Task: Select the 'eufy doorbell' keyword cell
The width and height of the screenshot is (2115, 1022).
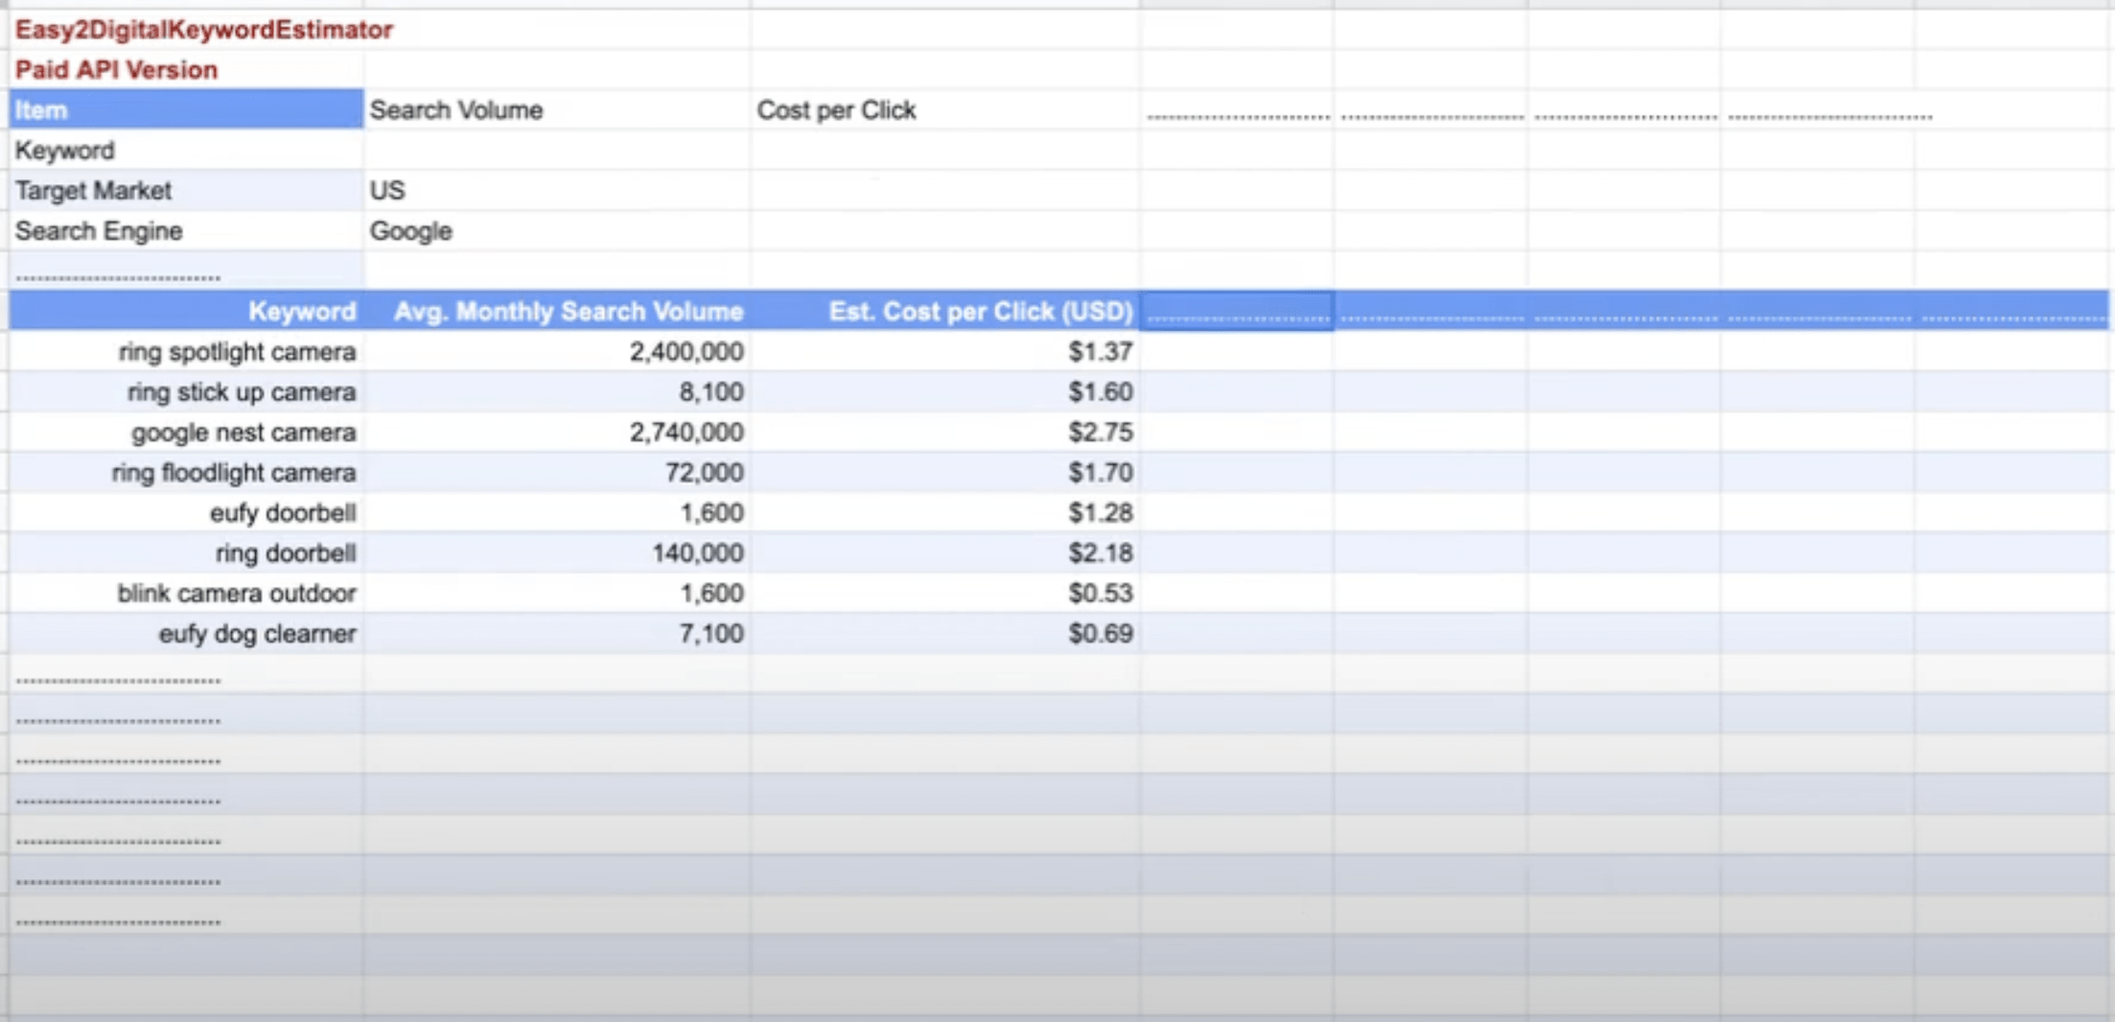Action: pos(187,513)
